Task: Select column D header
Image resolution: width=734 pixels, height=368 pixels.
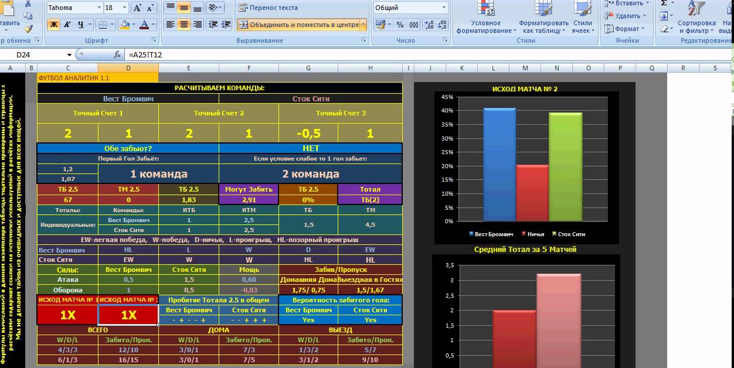Action: click(128, 68)
